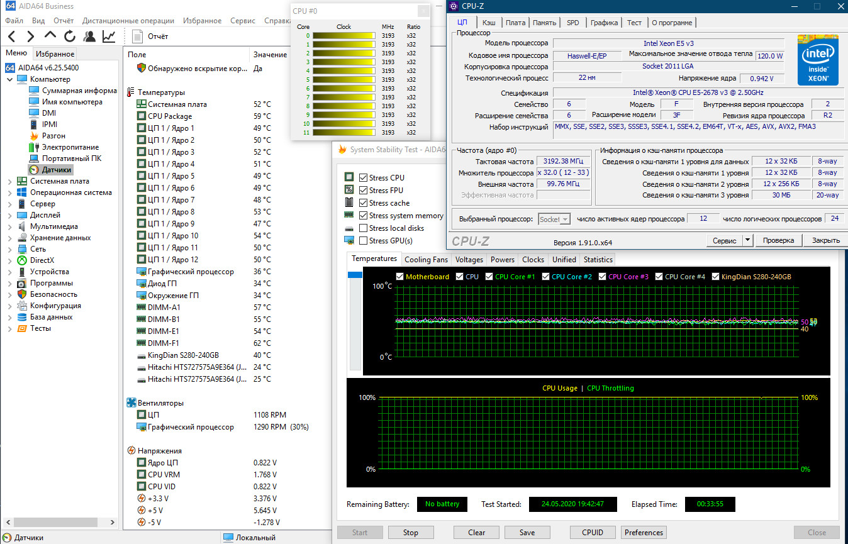This screenshot has width=848, height=544.
Task: Click the CPUID button
Action: pos(593,533)
